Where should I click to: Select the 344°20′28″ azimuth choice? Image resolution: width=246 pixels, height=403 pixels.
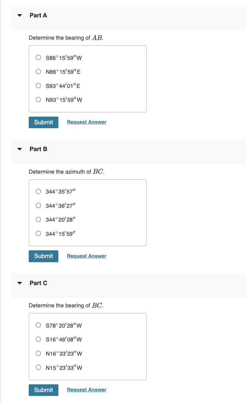tap(38, 219)
